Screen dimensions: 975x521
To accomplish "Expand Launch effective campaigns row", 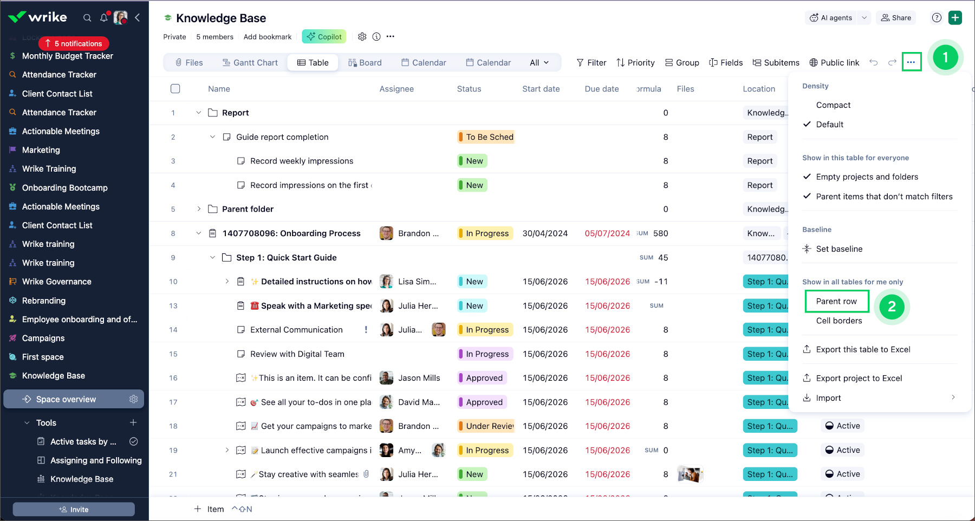I will click(227, 450).
